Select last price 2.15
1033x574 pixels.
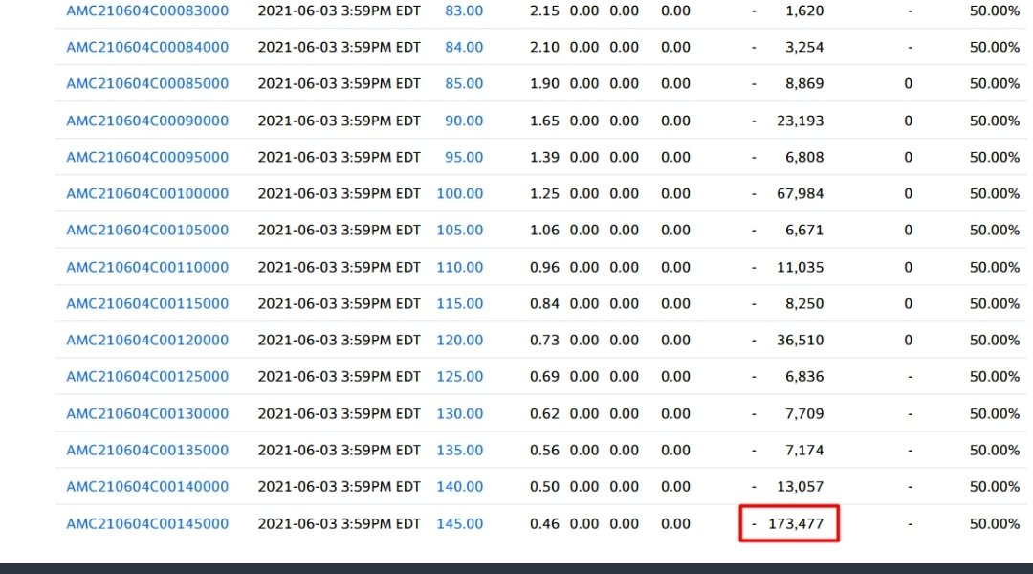tap(545, 11)
